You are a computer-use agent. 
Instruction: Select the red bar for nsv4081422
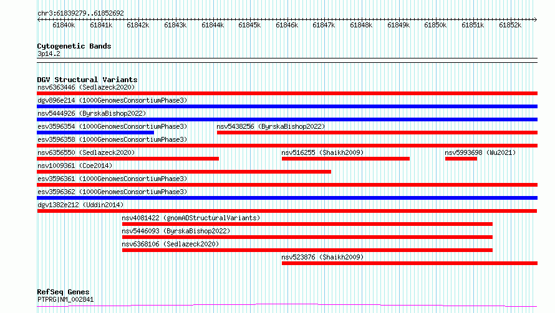(307, 224)
